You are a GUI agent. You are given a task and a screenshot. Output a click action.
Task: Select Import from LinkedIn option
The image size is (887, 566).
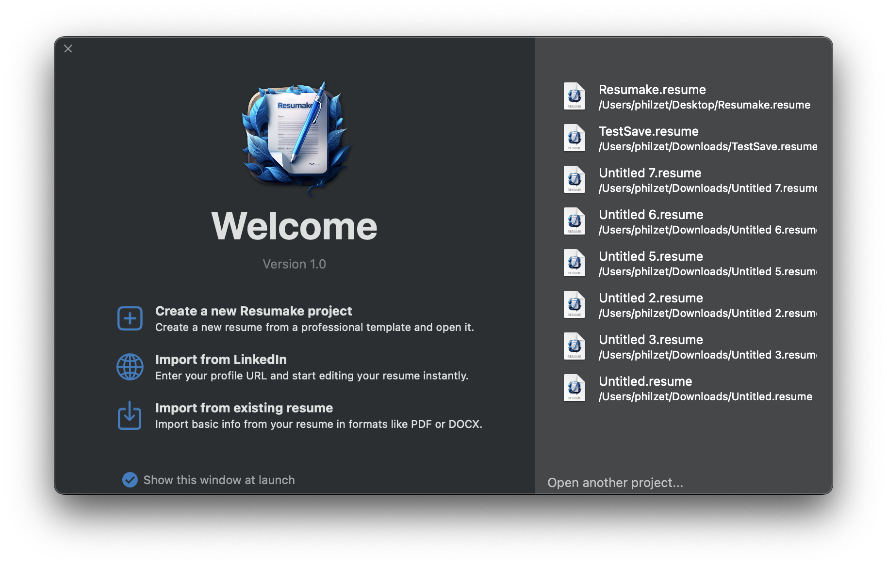pyautogui.click(x=221, y=360)
